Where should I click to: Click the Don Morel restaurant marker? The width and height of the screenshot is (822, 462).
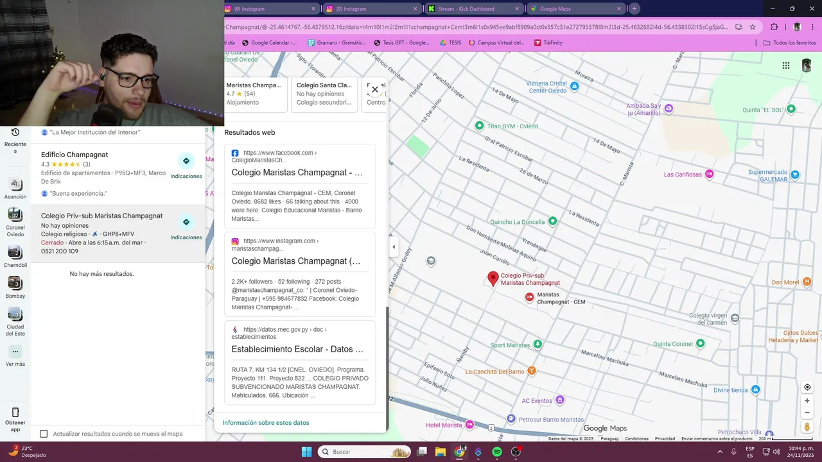point(807,282)
